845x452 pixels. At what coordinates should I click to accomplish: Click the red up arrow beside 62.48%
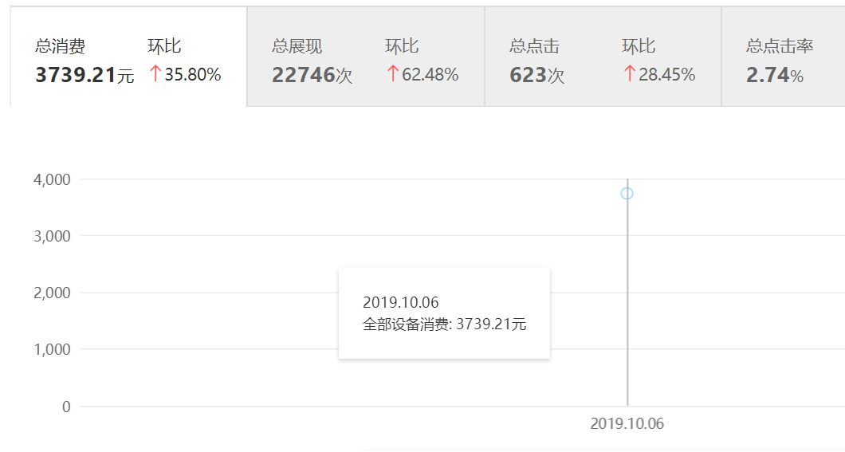point(392,74)
